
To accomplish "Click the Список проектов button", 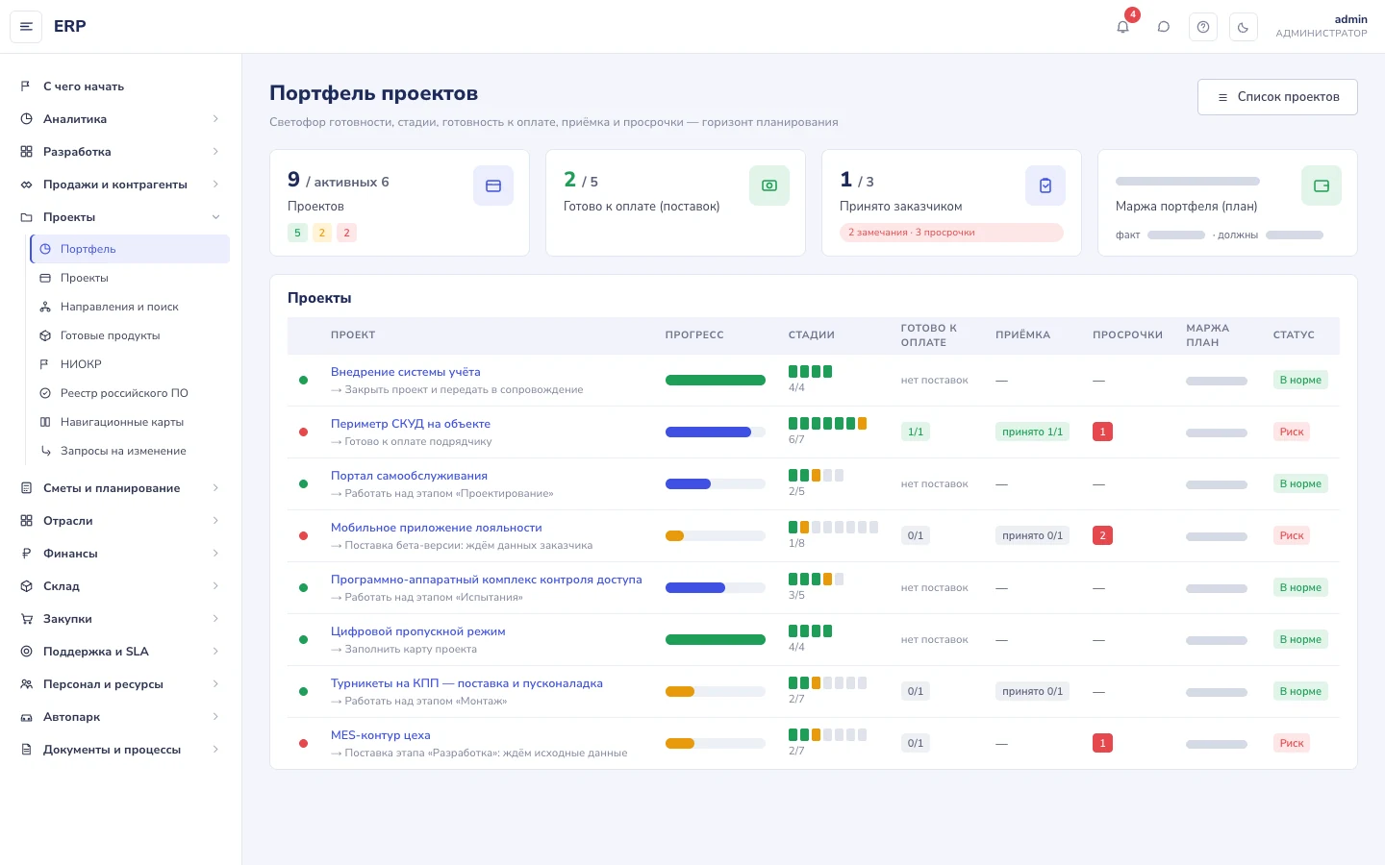I will [x=1277, y=97].
